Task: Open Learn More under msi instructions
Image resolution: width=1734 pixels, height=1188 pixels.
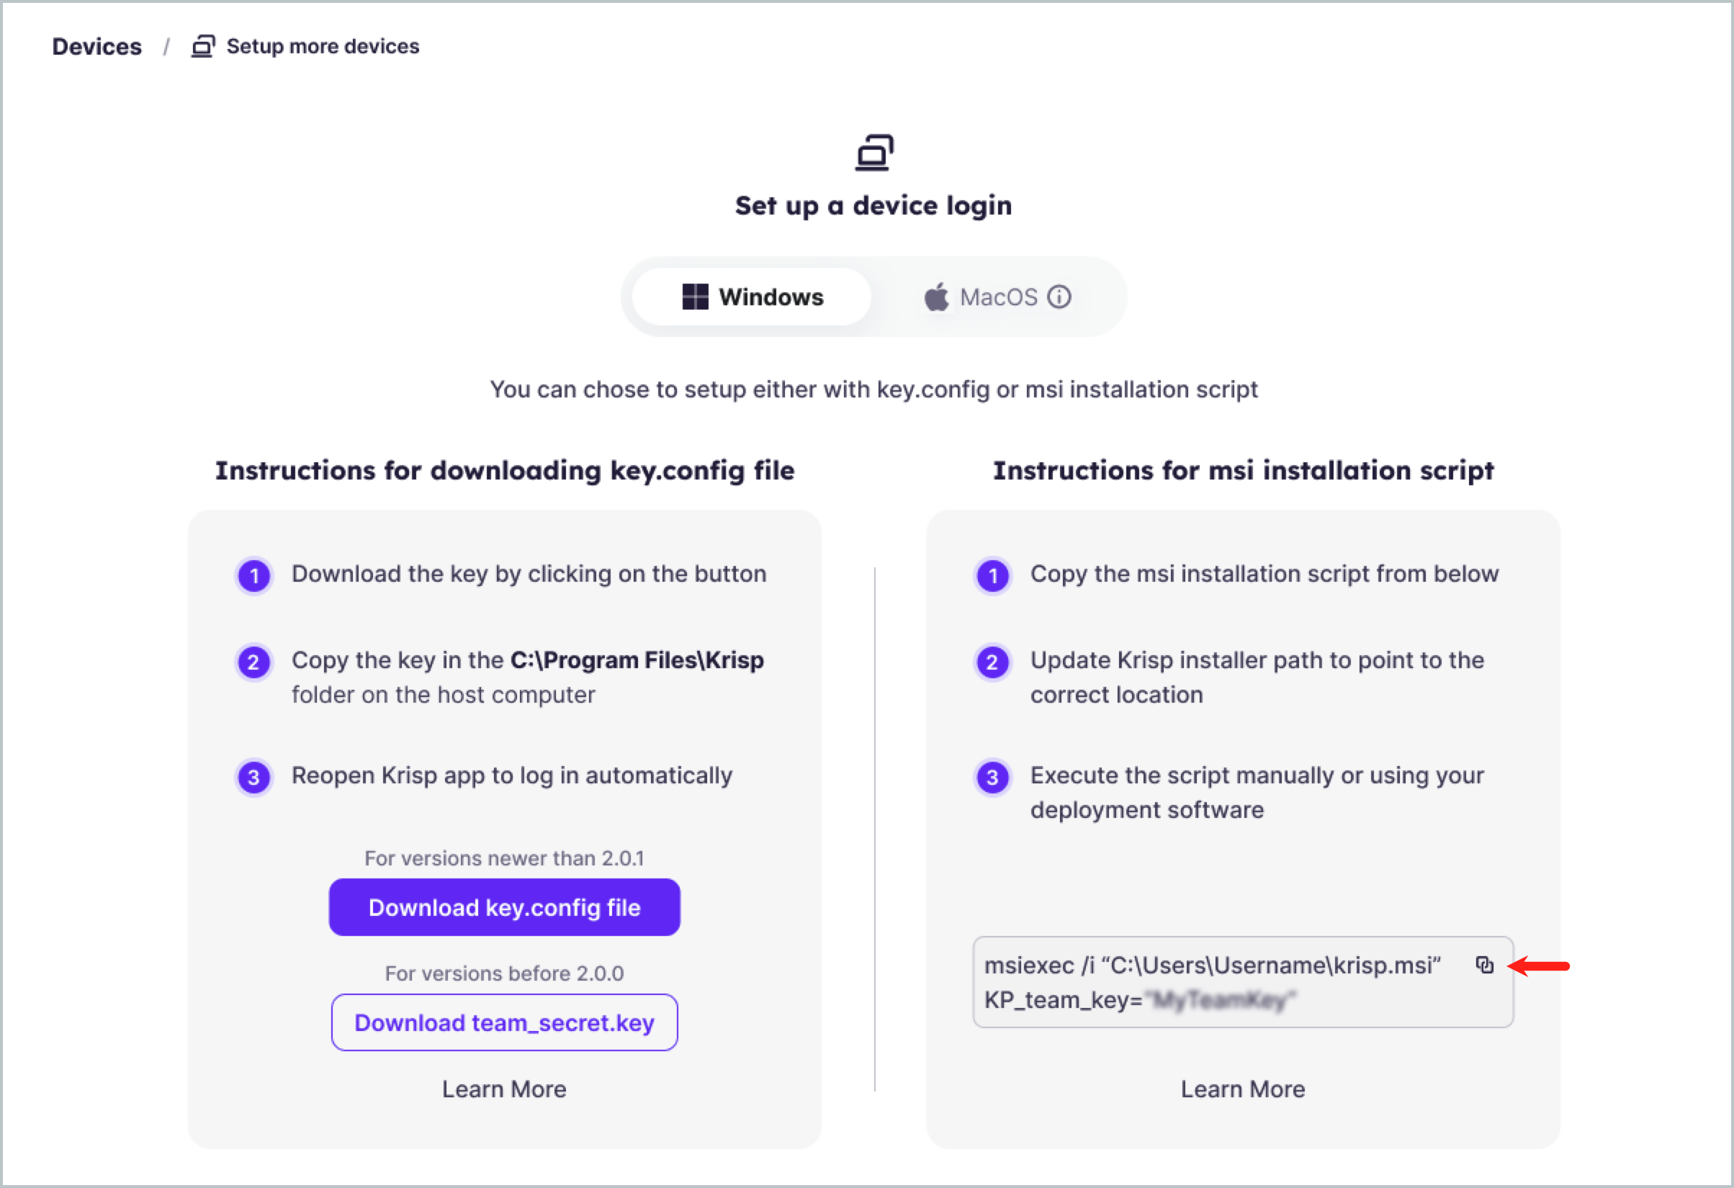Action: click(x=1242, y=1089)
